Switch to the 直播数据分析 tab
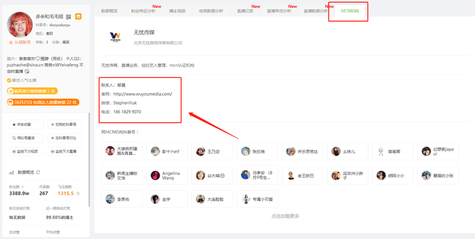The height and width of the screenshot is (239, 475). [x=316, y=11]
